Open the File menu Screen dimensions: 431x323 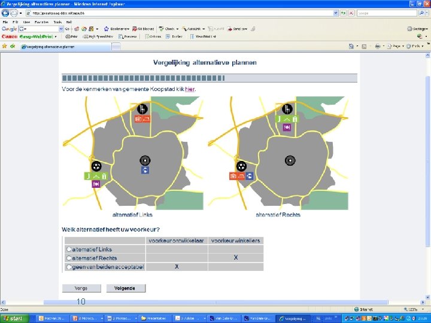5,22
